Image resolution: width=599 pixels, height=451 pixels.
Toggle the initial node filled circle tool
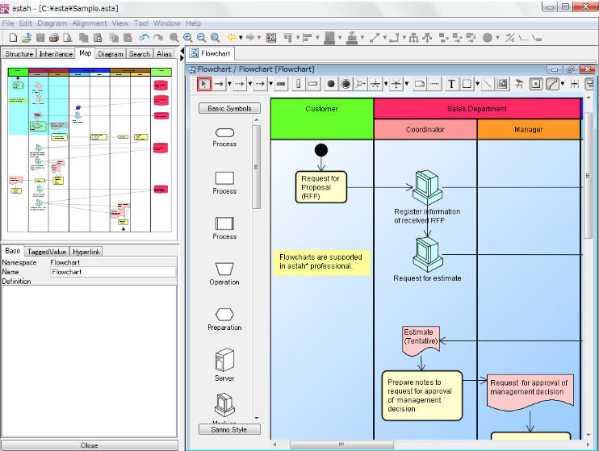(x=329, y=84)
